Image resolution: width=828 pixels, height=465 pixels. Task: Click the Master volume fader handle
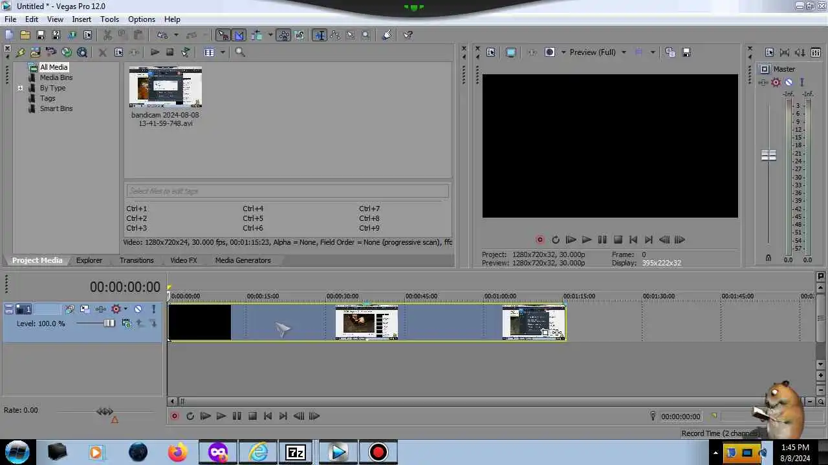pos(768,155)
